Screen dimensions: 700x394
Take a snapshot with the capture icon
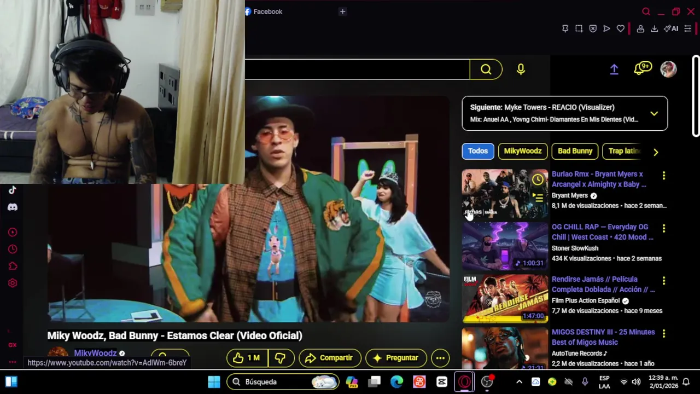click(x=579, y=28)
